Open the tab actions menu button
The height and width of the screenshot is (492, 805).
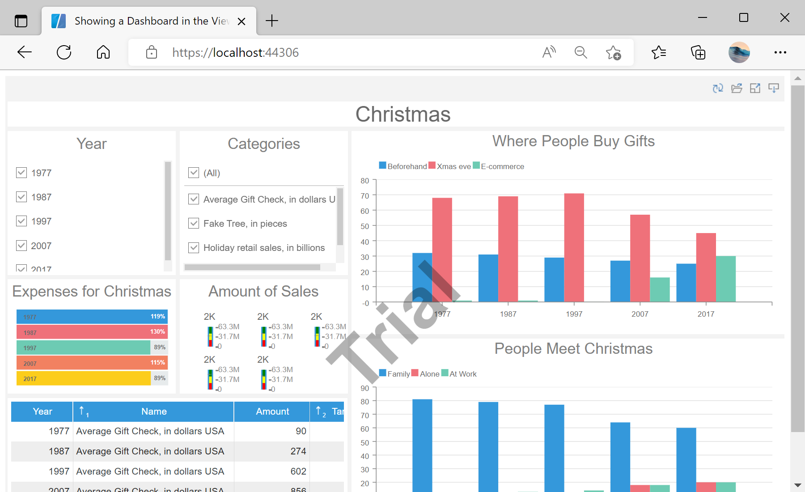pyautogui.click(x=21, y=21)
